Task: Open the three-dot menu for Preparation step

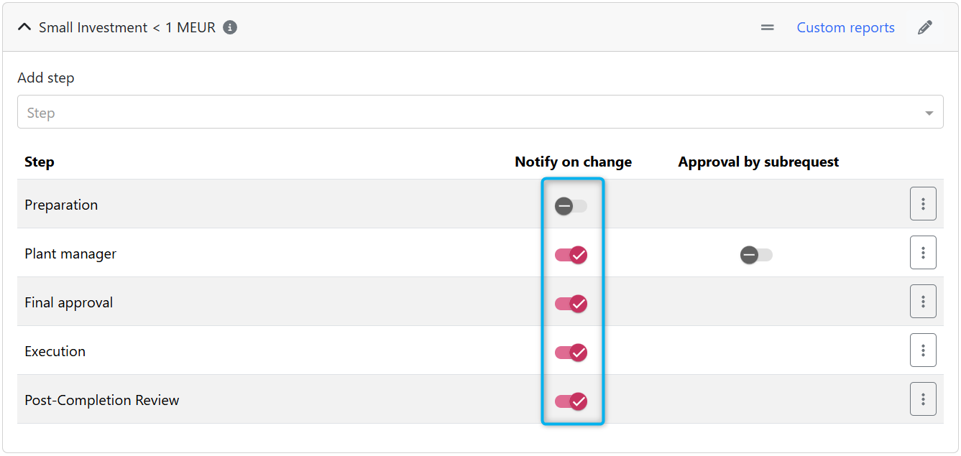Action: 923,205
